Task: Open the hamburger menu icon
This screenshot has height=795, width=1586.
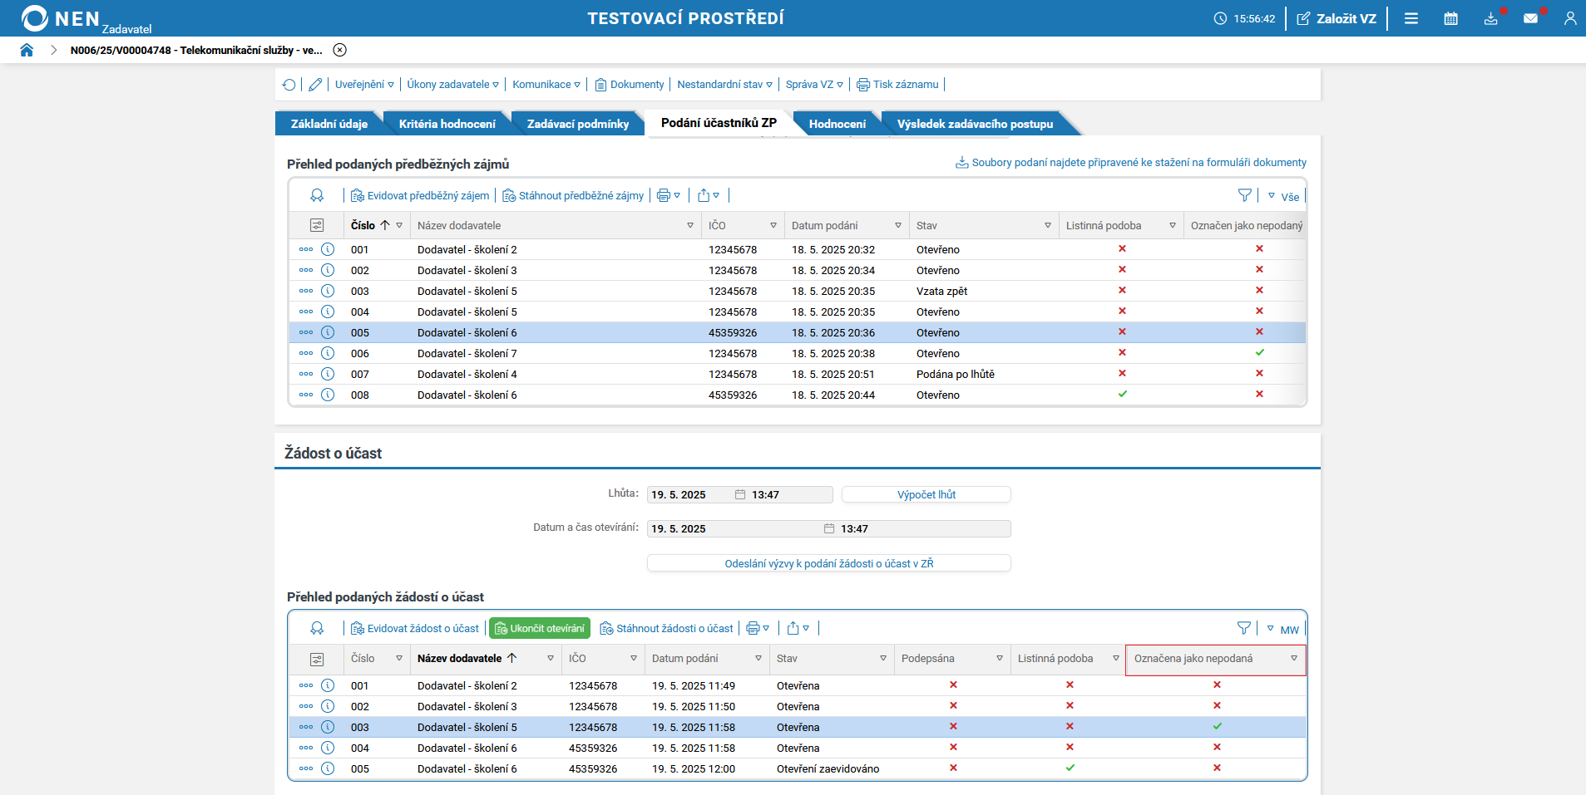Action: [1411, 18]
